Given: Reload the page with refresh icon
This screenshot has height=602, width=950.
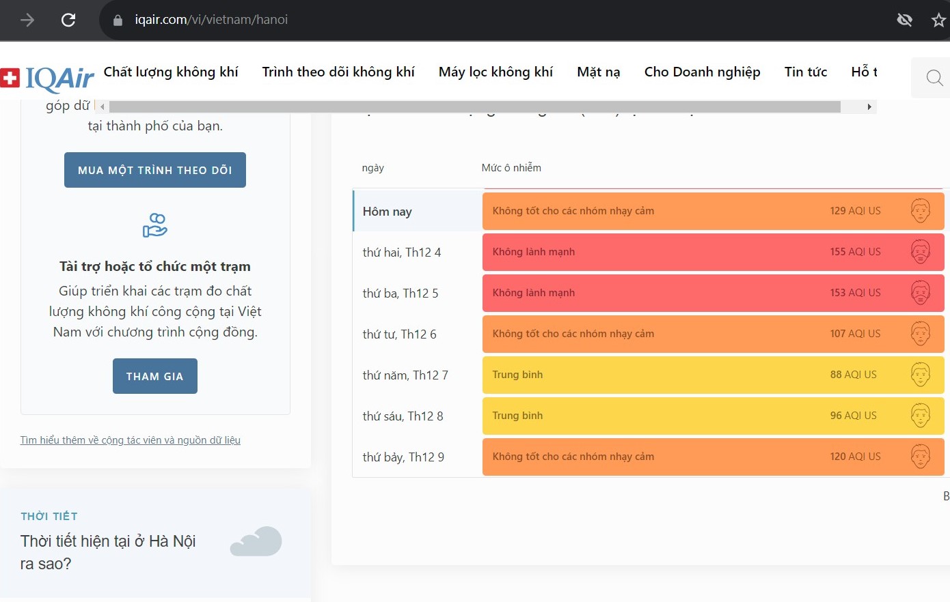Looking at the screenshot, I should 68,20.
